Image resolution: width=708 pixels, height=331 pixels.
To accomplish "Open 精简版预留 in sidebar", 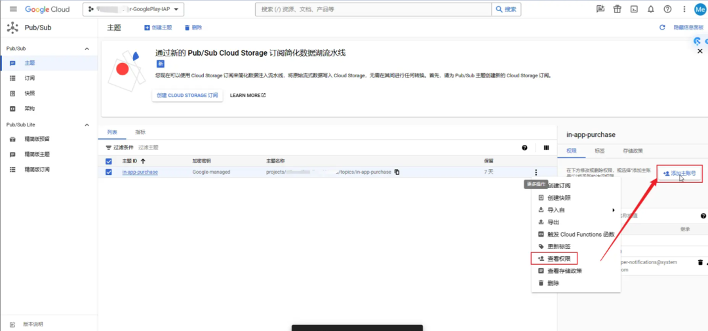I will (x=49, y=139).
